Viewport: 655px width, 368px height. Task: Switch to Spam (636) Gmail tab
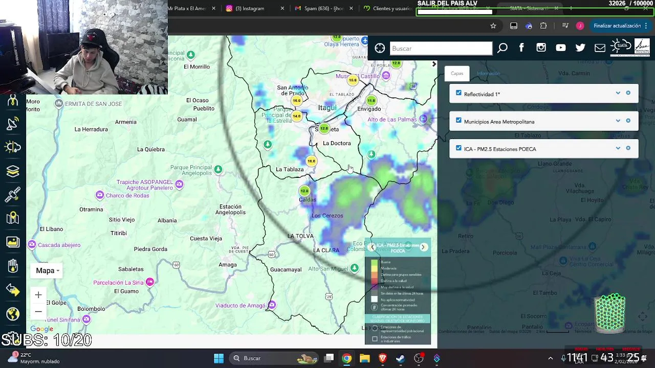coord(324,8)
